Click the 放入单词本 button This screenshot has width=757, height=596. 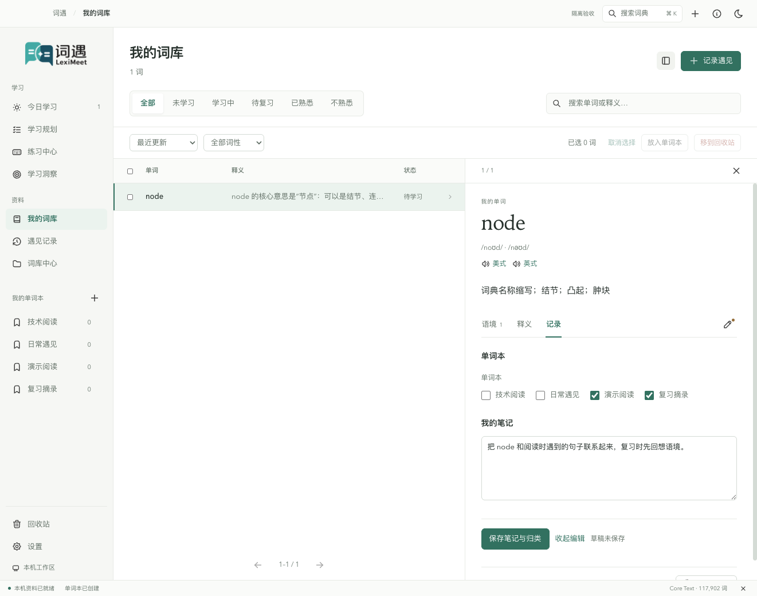pos(665,143)
